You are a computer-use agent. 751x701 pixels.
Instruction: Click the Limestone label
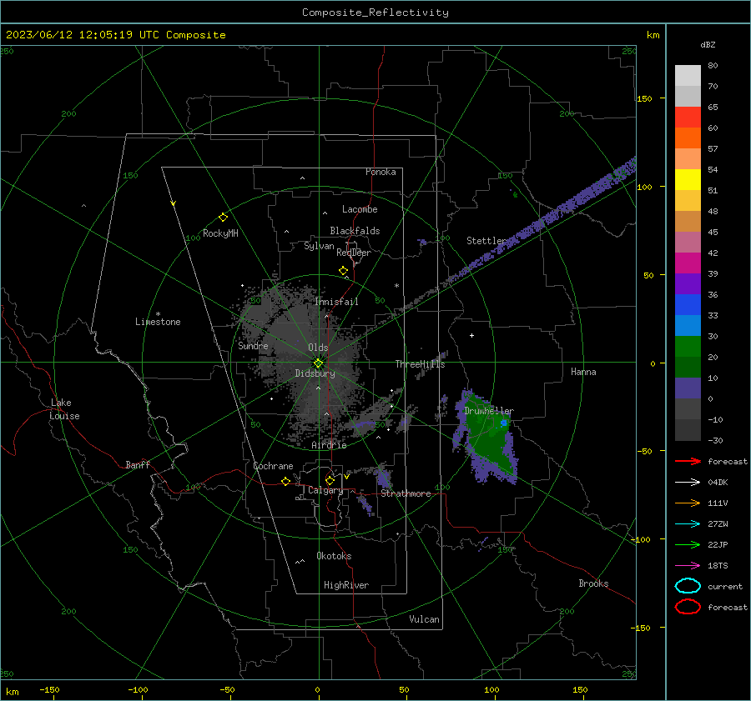158,322
